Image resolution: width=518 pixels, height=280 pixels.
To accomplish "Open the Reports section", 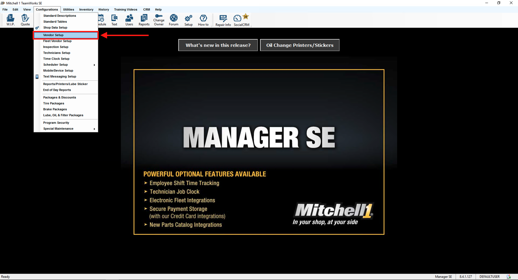I will point(144,20).
